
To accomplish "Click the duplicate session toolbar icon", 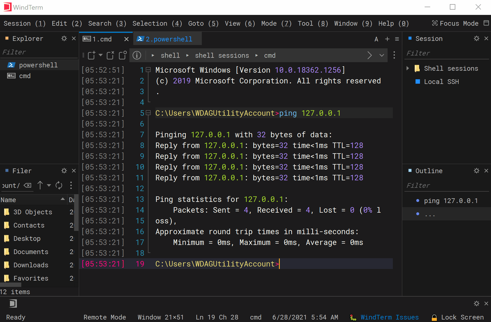I will (122, 55).
